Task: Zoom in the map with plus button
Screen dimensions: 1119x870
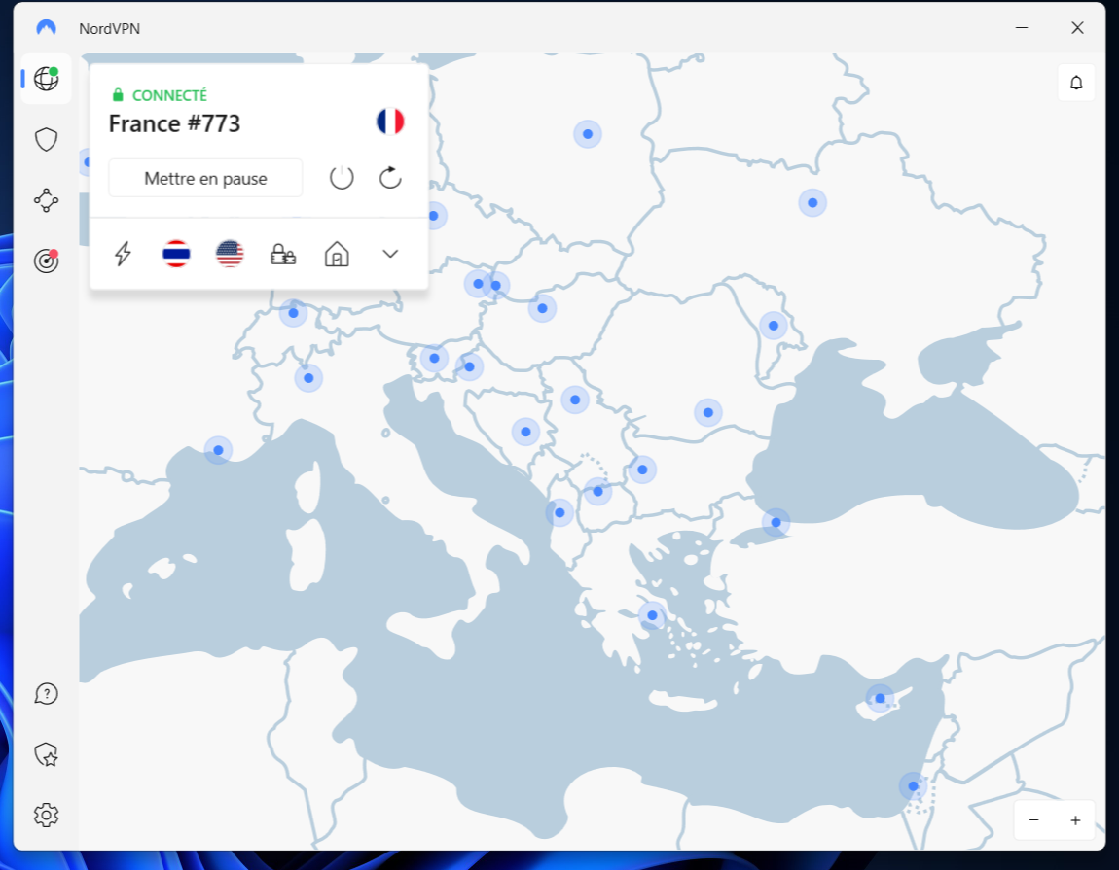Action: pos(1075,820)
